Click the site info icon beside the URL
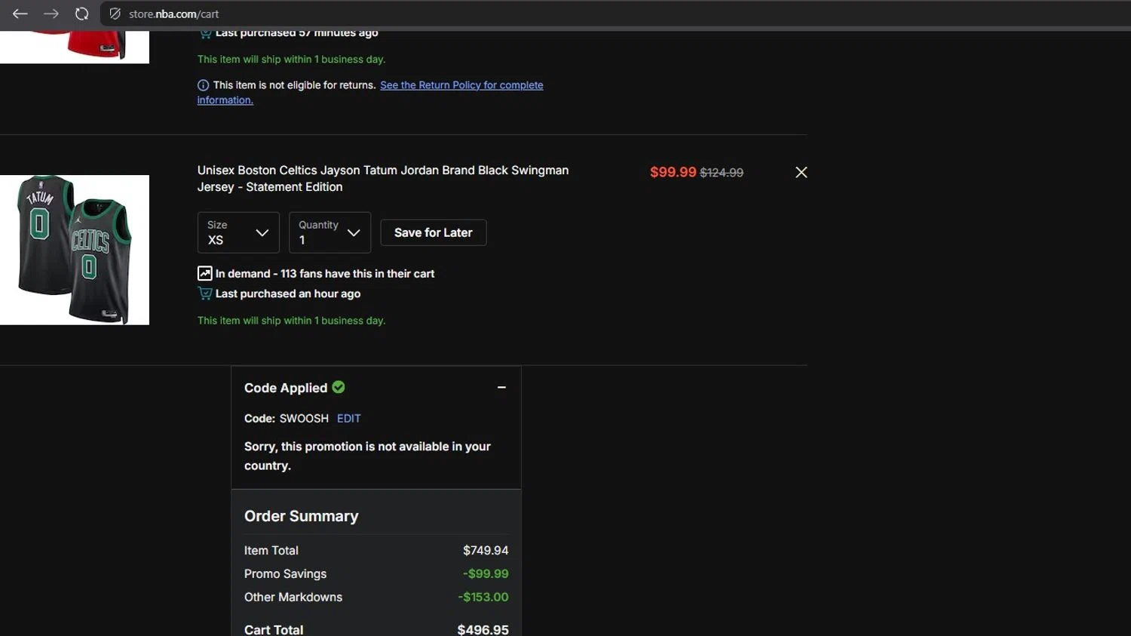The image size is (1131, 636). pyautogui.click(x=115, y=14)
